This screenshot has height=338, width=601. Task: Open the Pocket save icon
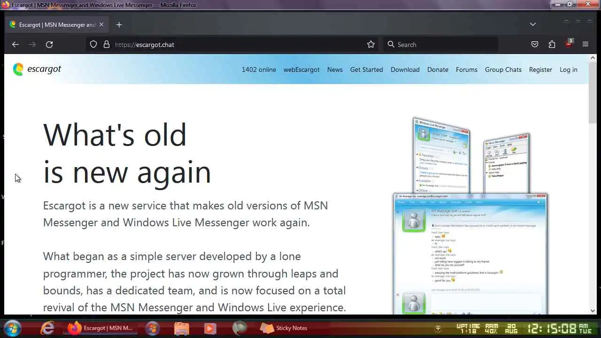[535, 44]
